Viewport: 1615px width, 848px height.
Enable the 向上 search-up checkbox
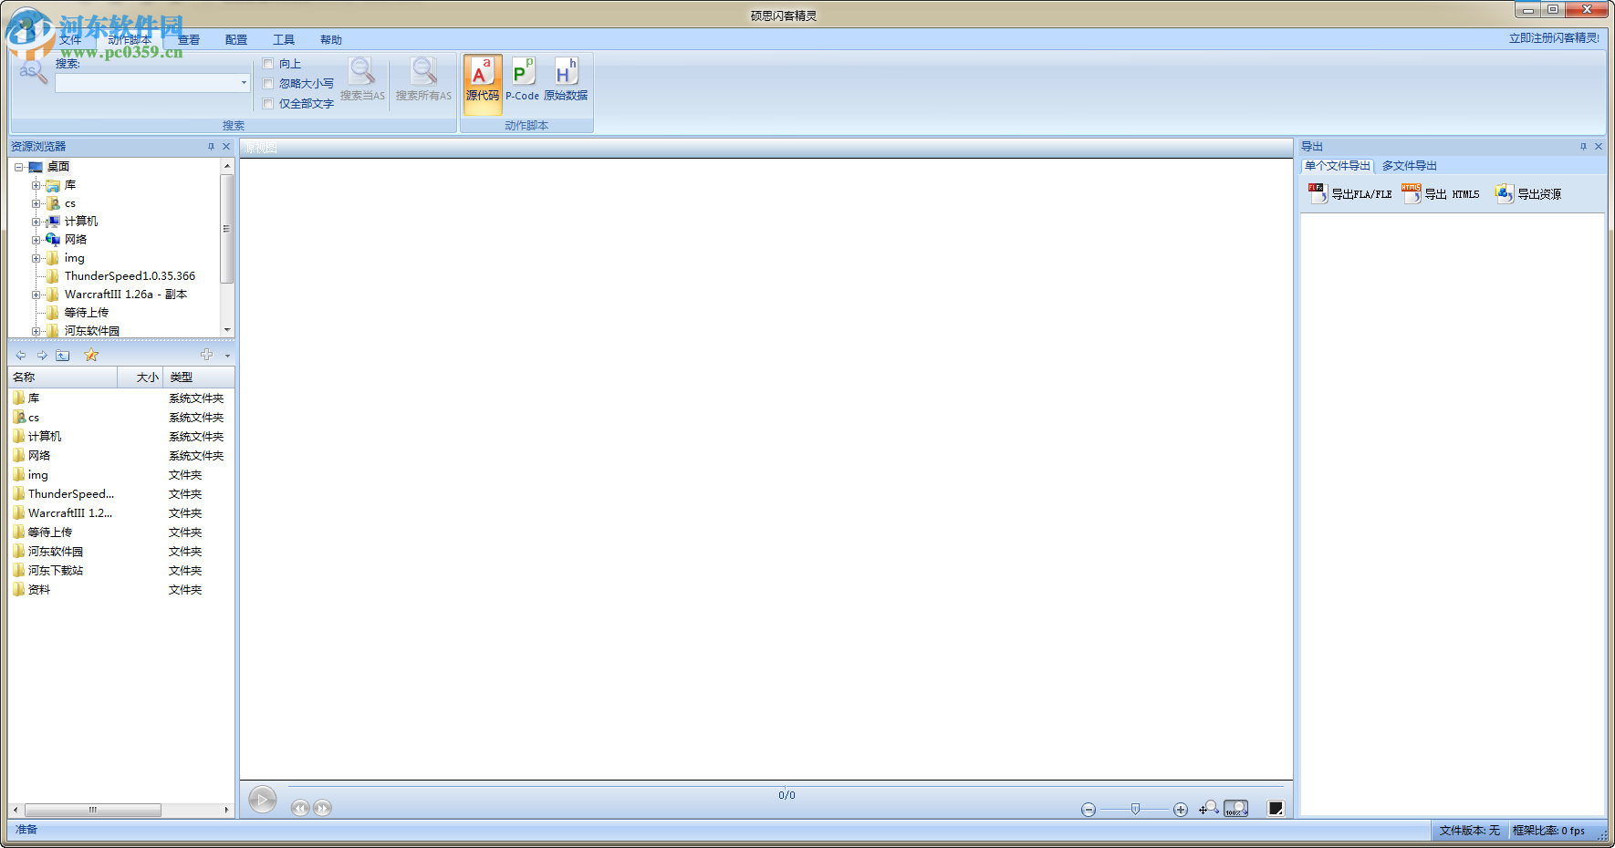(268, 64)
